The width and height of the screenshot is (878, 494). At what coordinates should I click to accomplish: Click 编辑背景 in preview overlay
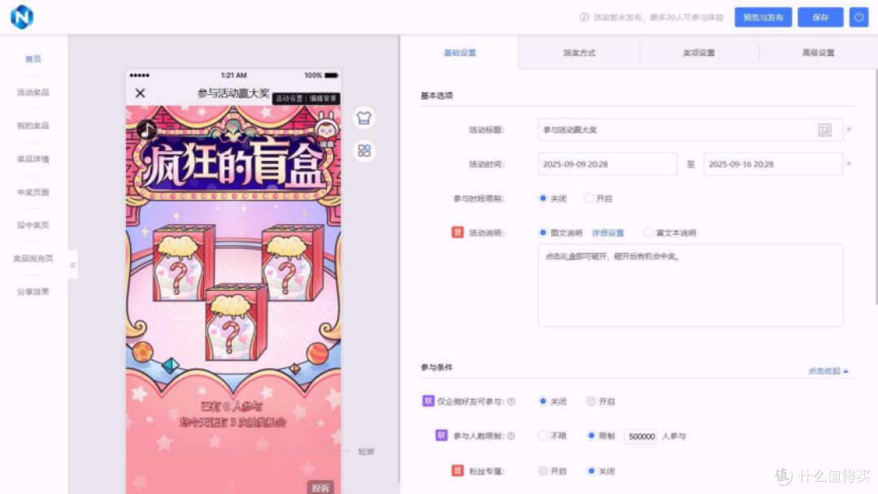323,98
